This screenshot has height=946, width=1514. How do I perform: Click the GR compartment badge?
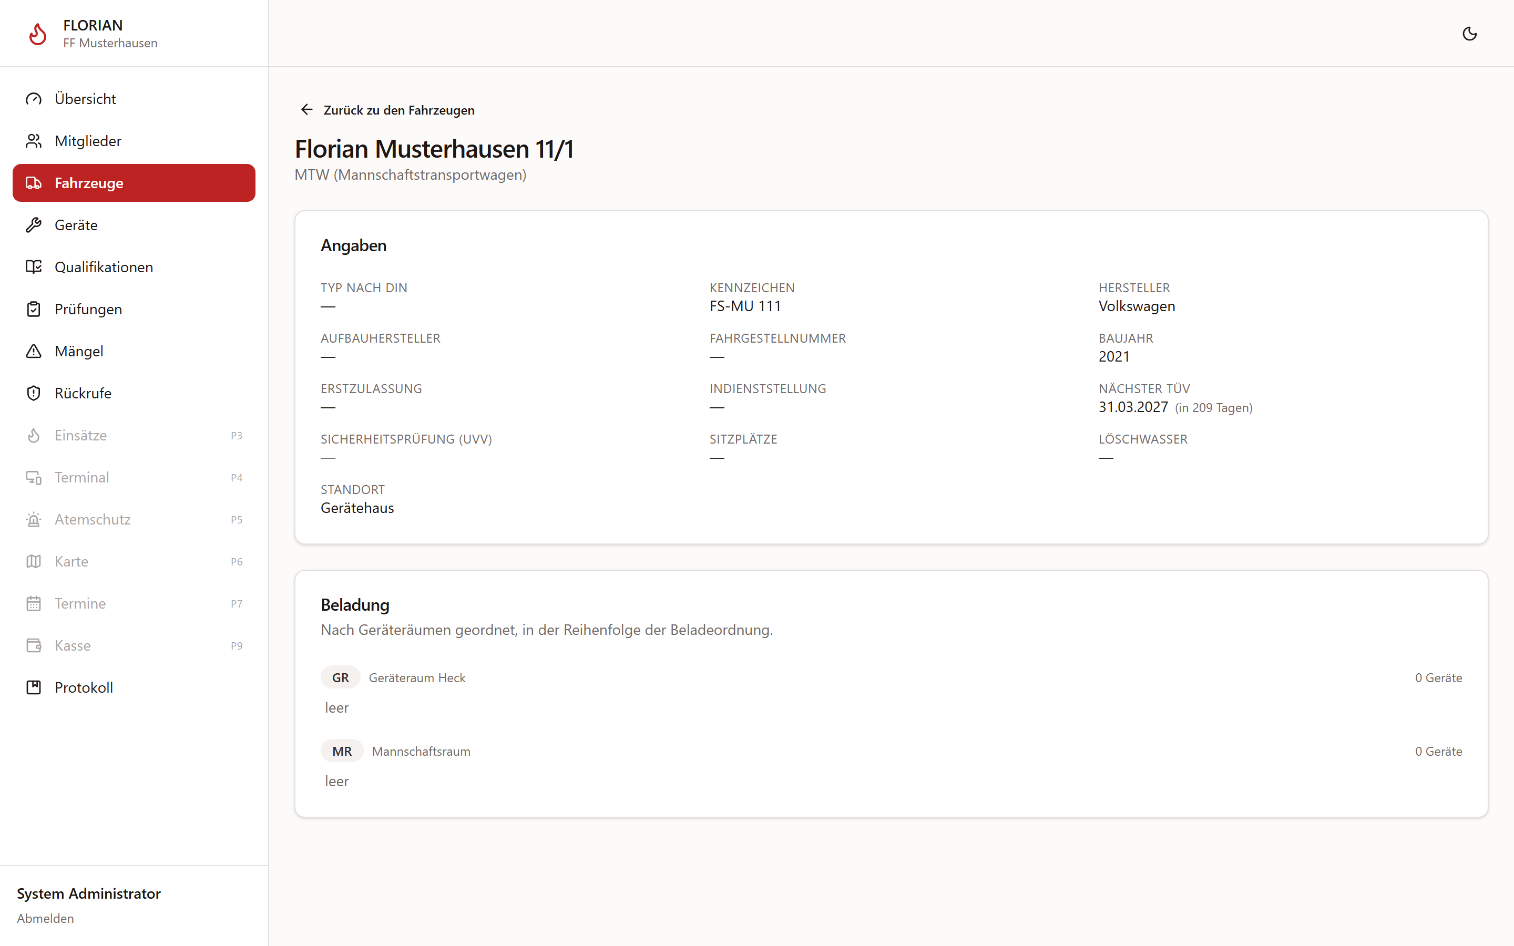pos(340,677)
